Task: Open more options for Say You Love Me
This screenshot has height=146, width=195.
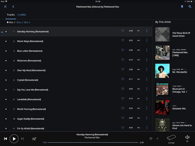Action: [147, 89]
